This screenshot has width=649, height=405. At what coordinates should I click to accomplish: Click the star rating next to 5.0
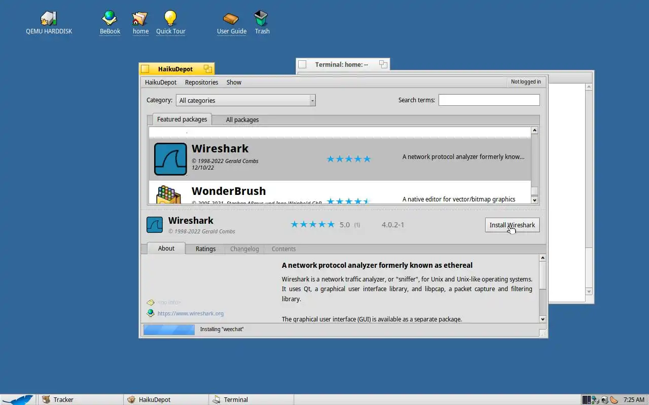click(312, 224)
